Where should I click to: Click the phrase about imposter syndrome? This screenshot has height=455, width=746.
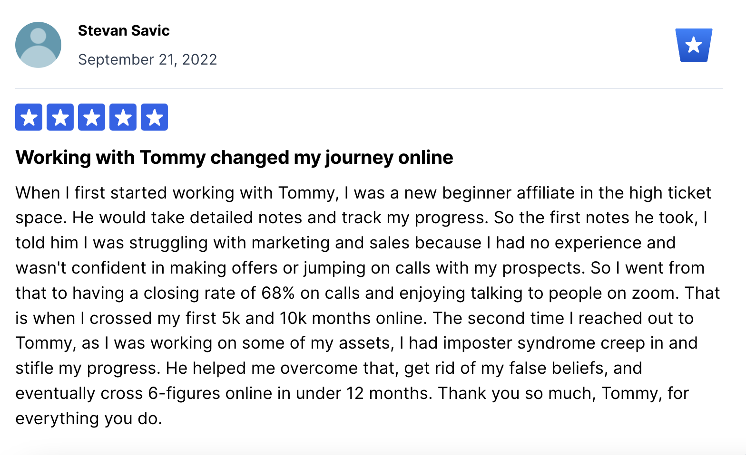click(521, 343)
